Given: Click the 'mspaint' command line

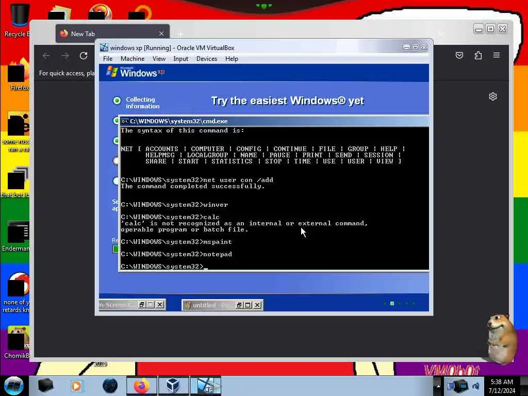Looking at the screenshot, I should pyautogui.click(x=176, y=242).
